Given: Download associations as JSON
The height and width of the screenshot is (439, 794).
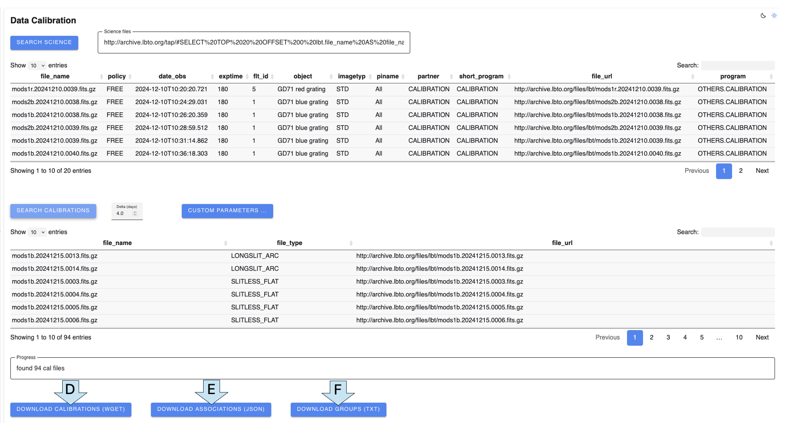Looking at the screenshot, I should (210, 410).
